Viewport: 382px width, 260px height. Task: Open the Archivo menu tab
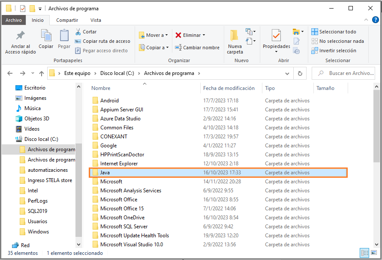click(x=14, y=20)
